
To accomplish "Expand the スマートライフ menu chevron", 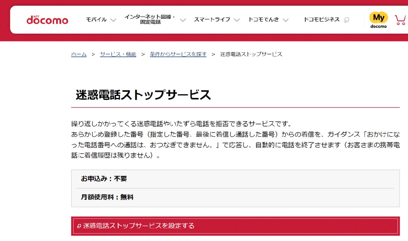I will click(x=237, y=20).
